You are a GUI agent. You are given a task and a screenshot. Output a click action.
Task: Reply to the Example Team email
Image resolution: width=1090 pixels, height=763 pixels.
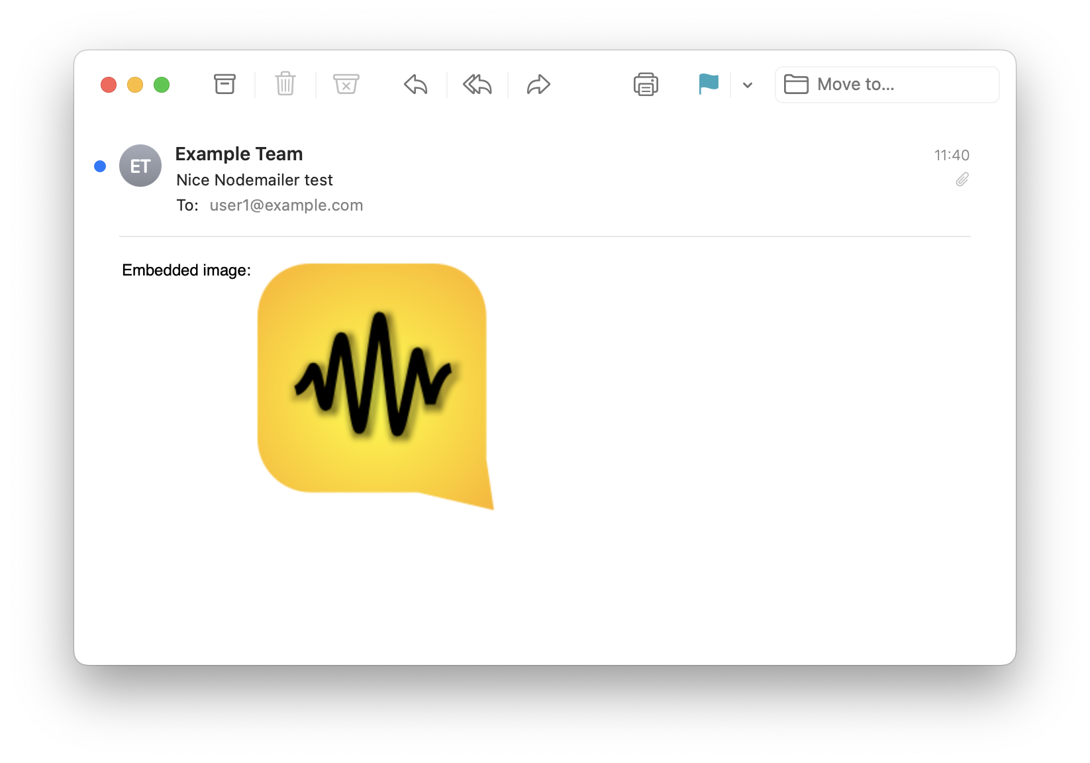pos(415,84)
